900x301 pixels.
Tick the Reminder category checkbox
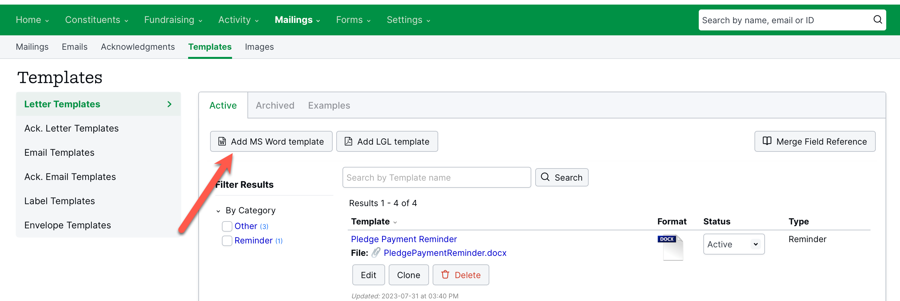[227, 240]
